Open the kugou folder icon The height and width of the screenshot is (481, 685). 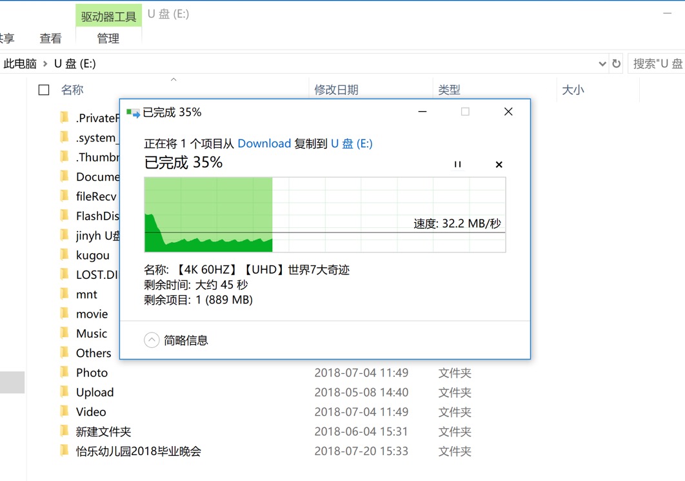click(65, 255)
